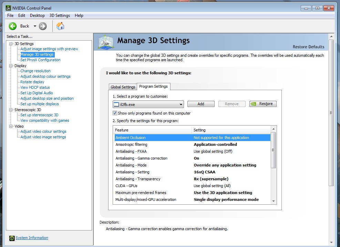The height and width of the screenshot is (247, 340).
Task: Collapse the 3D Settings tree node
Action: (11, 44)
